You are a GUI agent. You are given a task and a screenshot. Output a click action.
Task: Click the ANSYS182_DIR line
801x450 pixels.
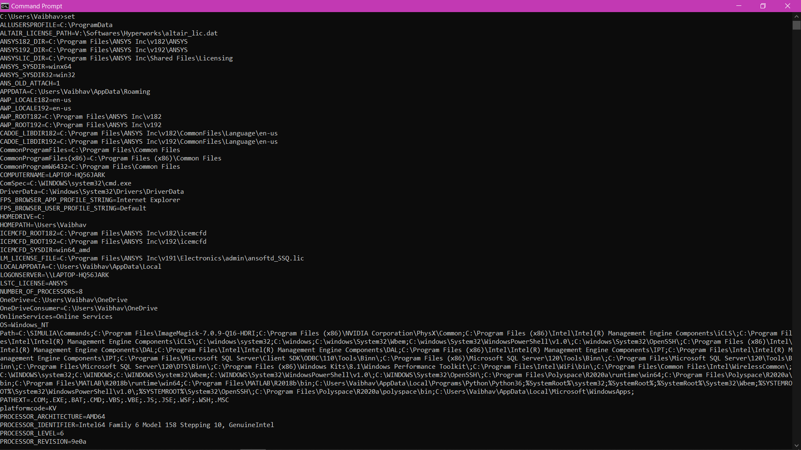tap(94, 42)
